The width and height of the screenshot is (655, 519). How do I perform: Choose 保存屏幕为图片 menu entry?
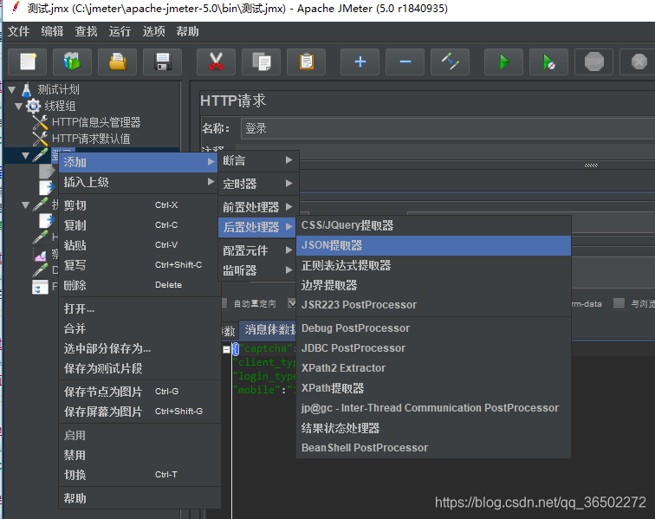pos(139,412)
